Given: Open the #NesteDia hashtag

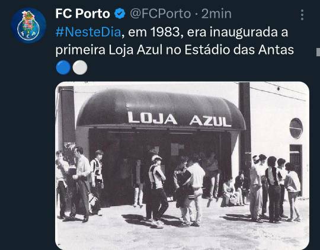Looking at the screenshot, I should tap(88, 32).
